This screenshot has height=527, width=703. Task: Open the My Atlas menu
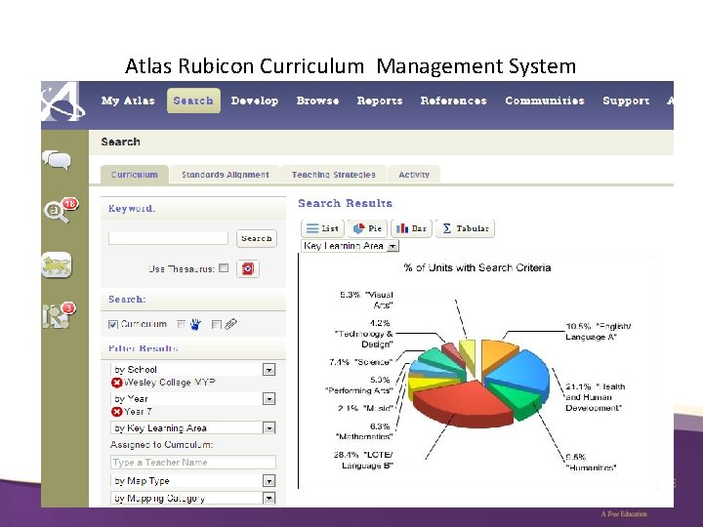click(x=128, y=101)
